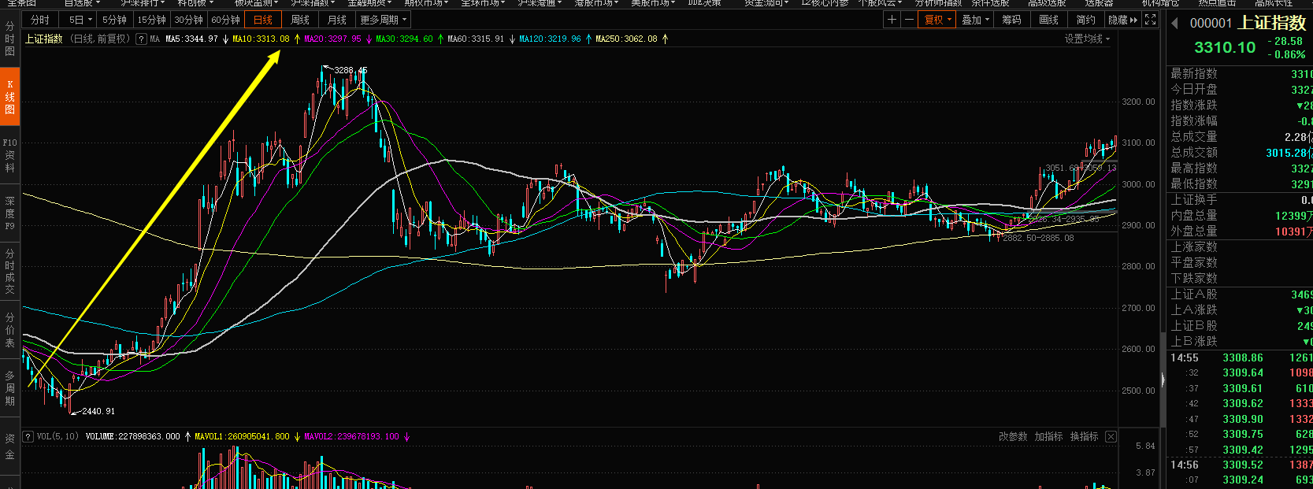Toggle the 筹码 chip distribution view
Viewport: 1313px width, 489px height.
point(1011,20)
